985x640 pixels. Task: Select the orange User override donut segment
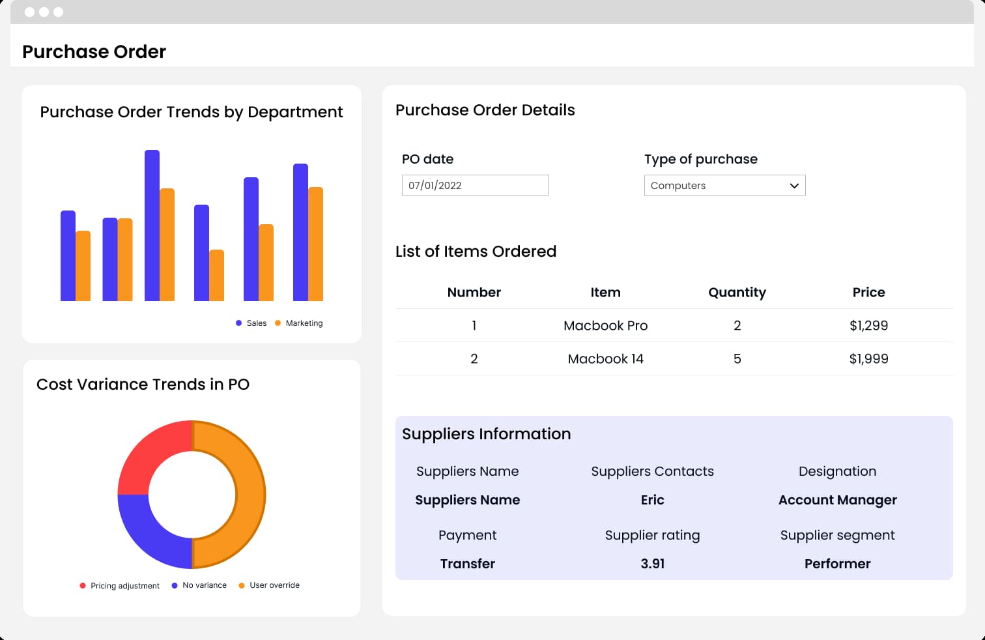pyautogui.click(x=250, y=494)
